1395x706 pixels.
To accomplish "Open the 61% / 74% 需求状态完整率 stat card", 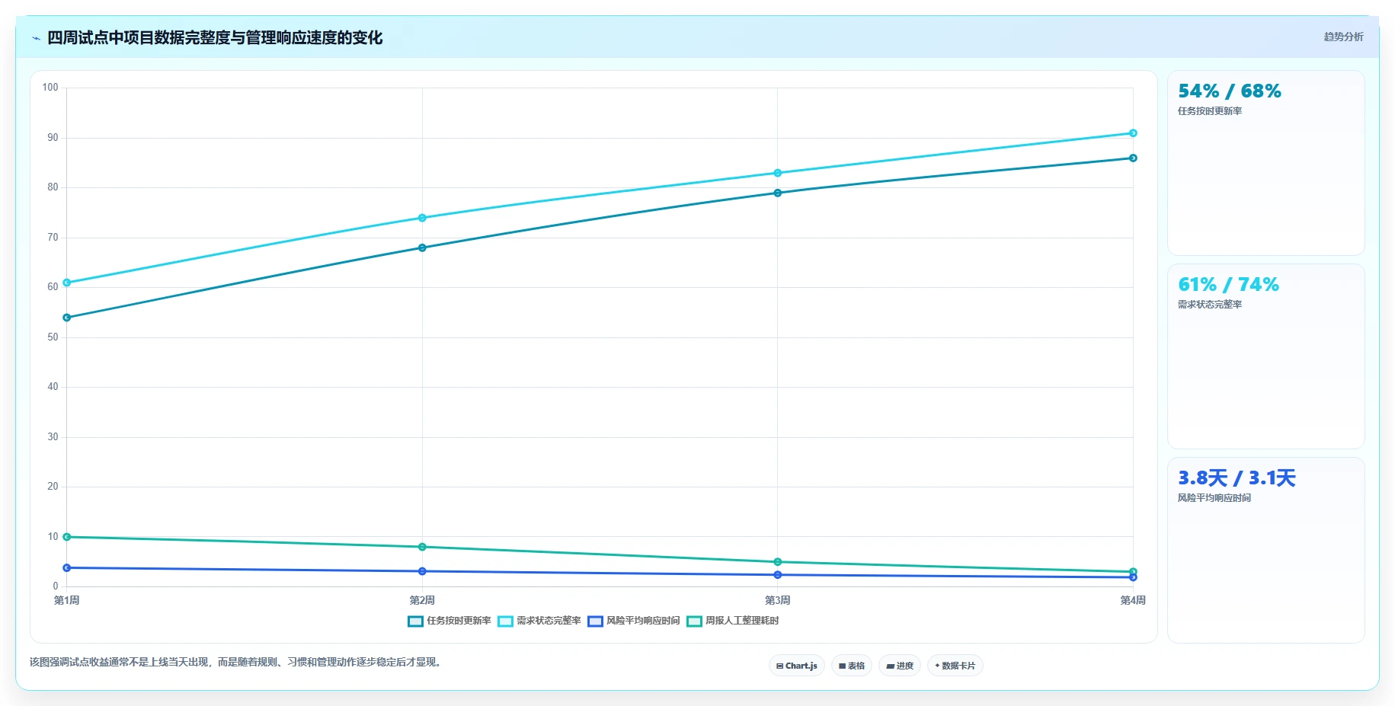I will tap(1265, 356).
